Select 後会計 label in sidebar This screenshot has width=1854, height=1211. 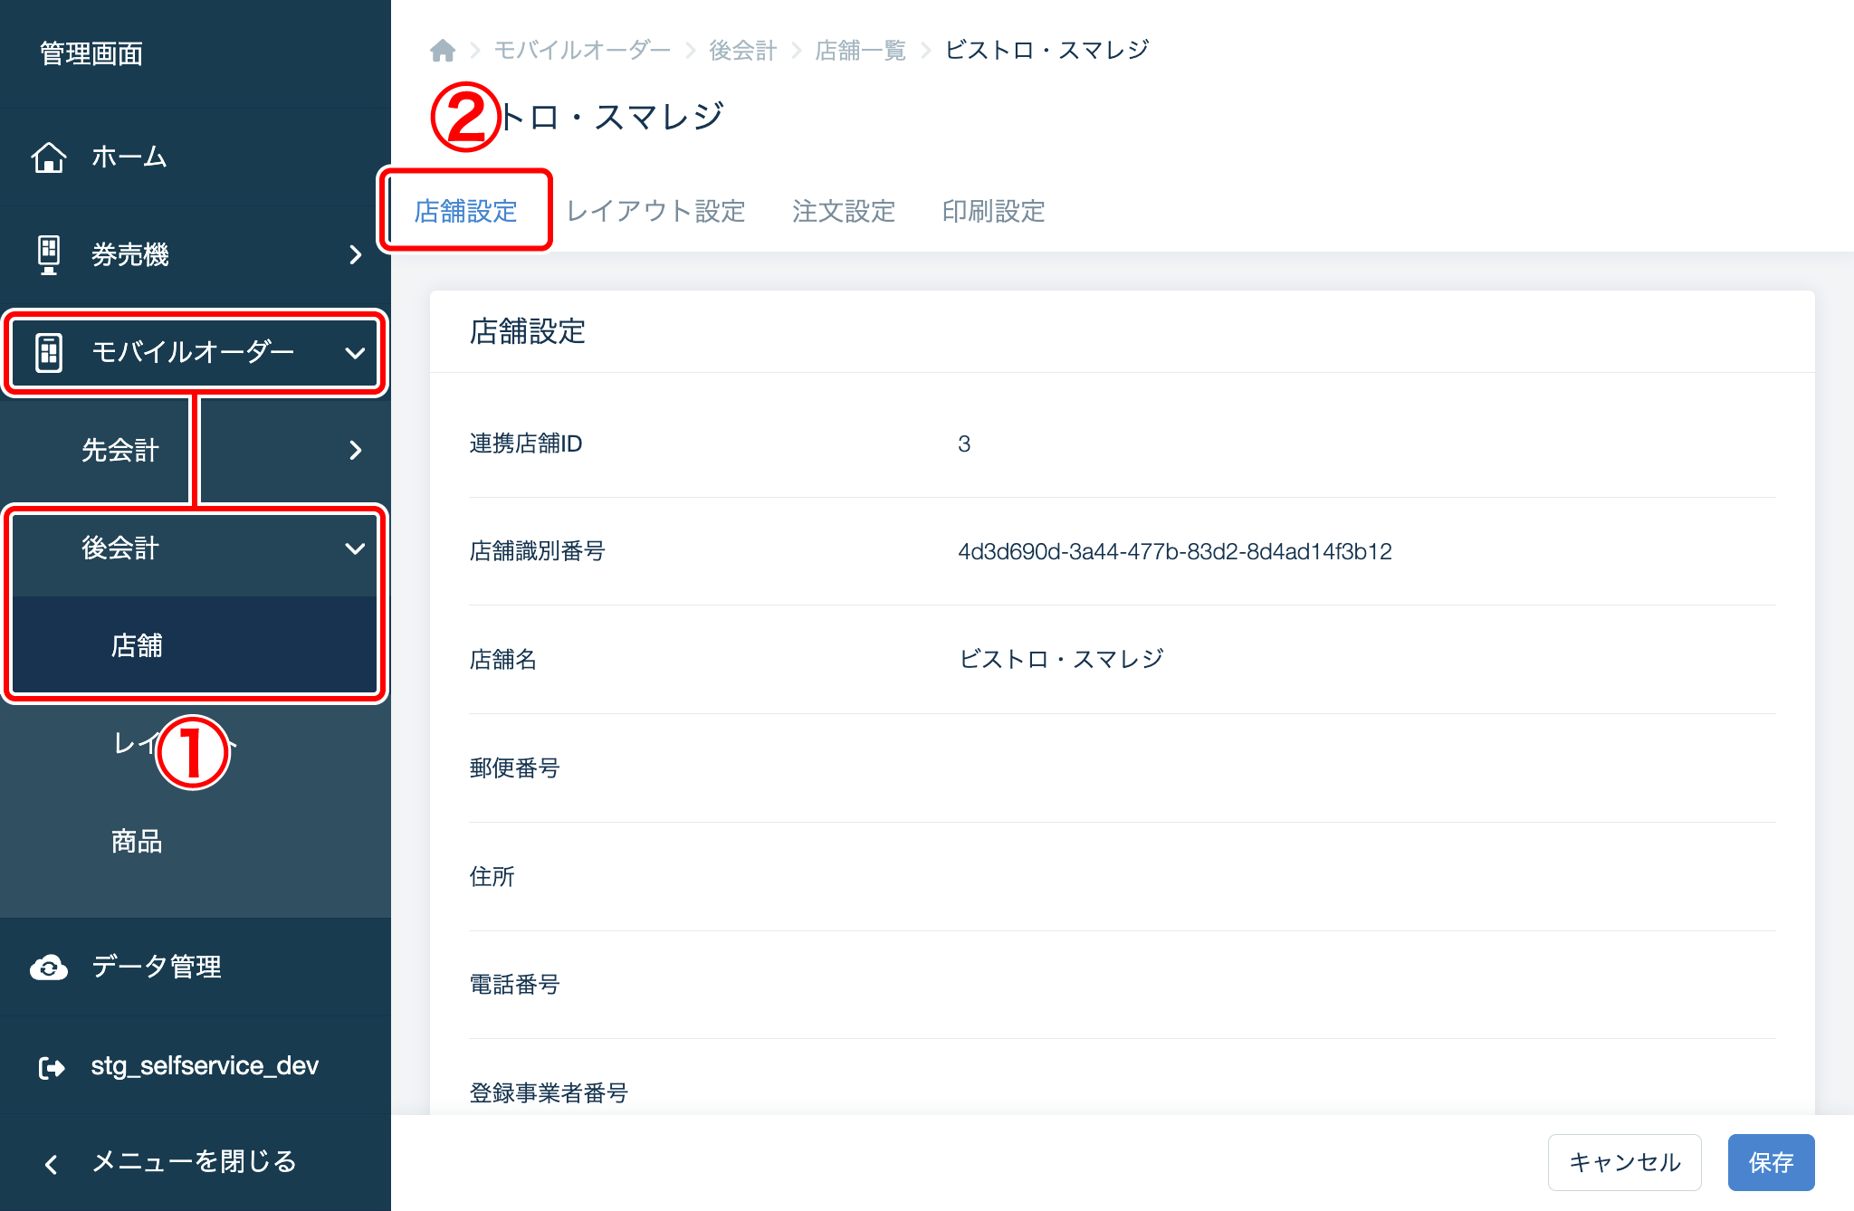[119, 548]
